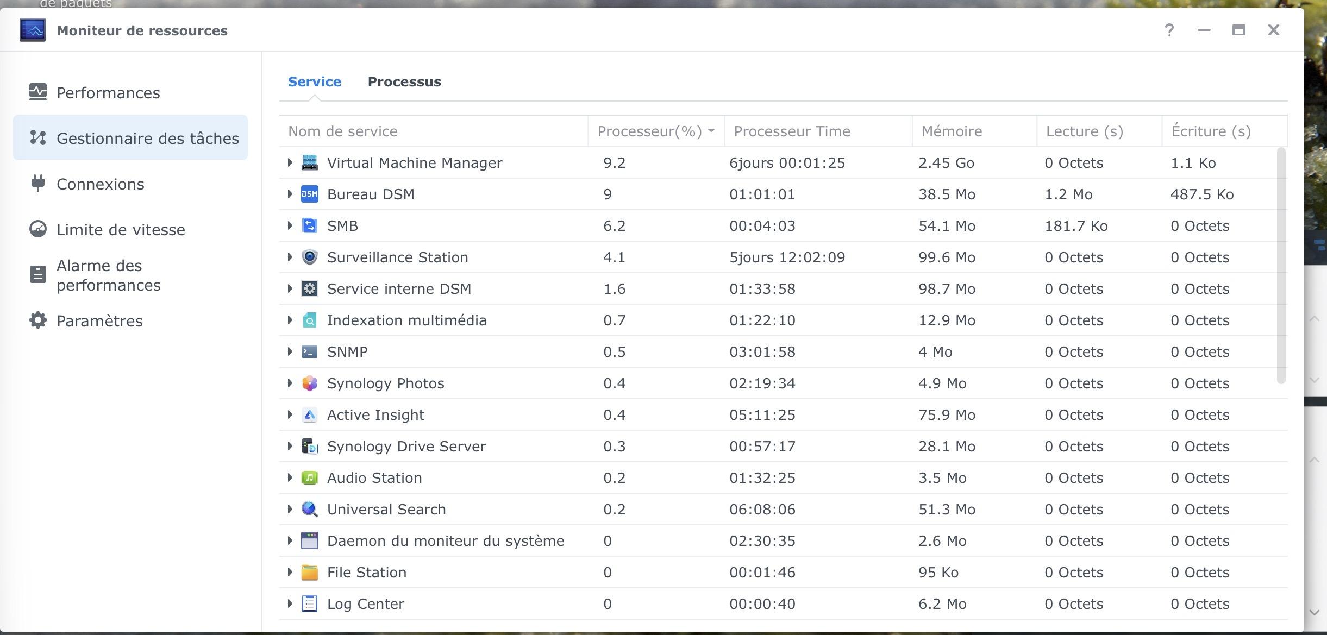1327x635 pixels.
Task: Select the Virtual Machine Manager service name
Action: [x=415, y=162]
